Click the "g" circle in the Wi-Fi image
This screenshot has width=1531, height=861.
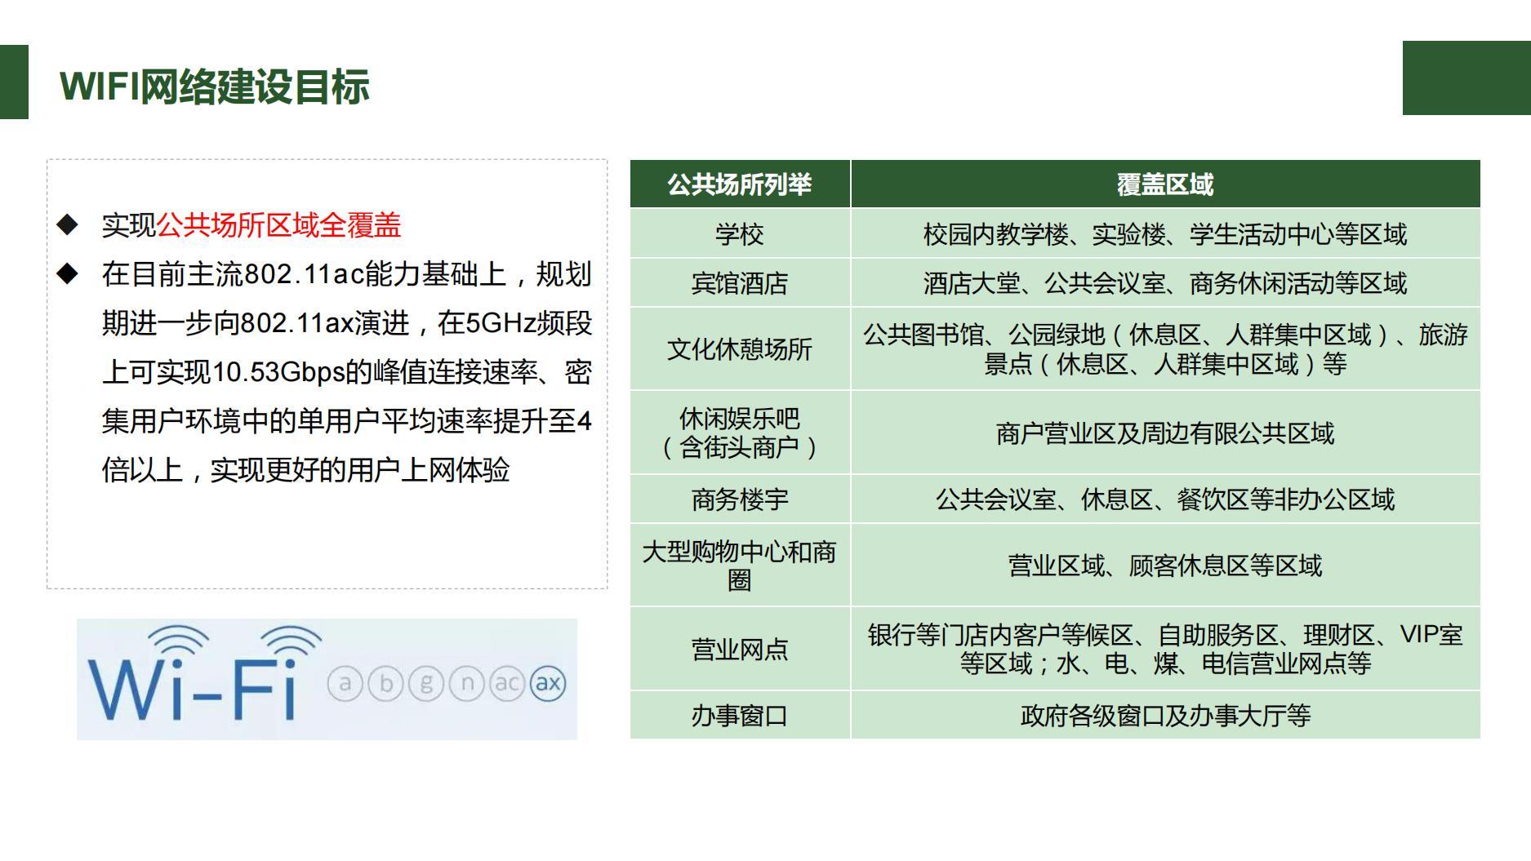click(x=426, y=683)
